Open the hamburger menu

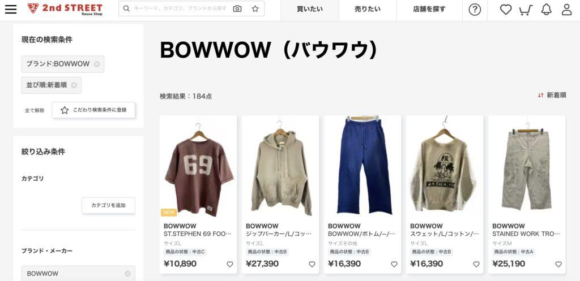point(11,9)
